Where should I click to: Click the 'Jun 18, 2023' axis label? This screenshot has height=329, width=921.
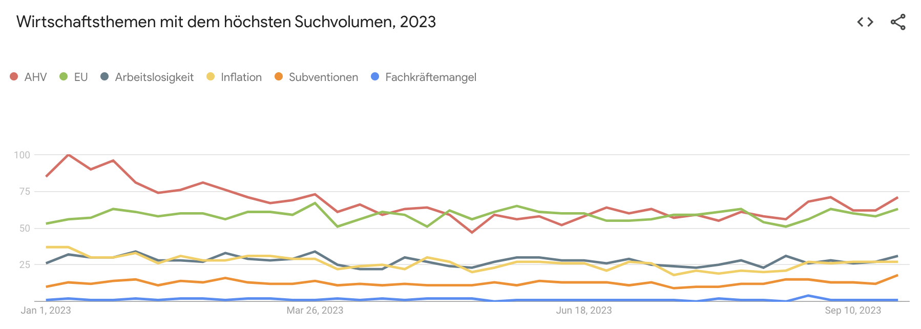tap(584, 311)
